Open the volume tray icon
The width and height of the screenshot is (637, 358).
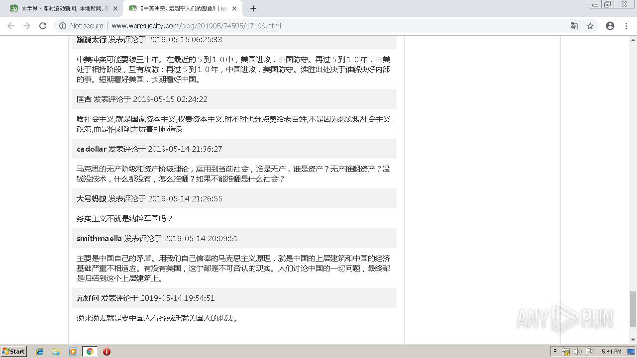[x=578, y=352]
